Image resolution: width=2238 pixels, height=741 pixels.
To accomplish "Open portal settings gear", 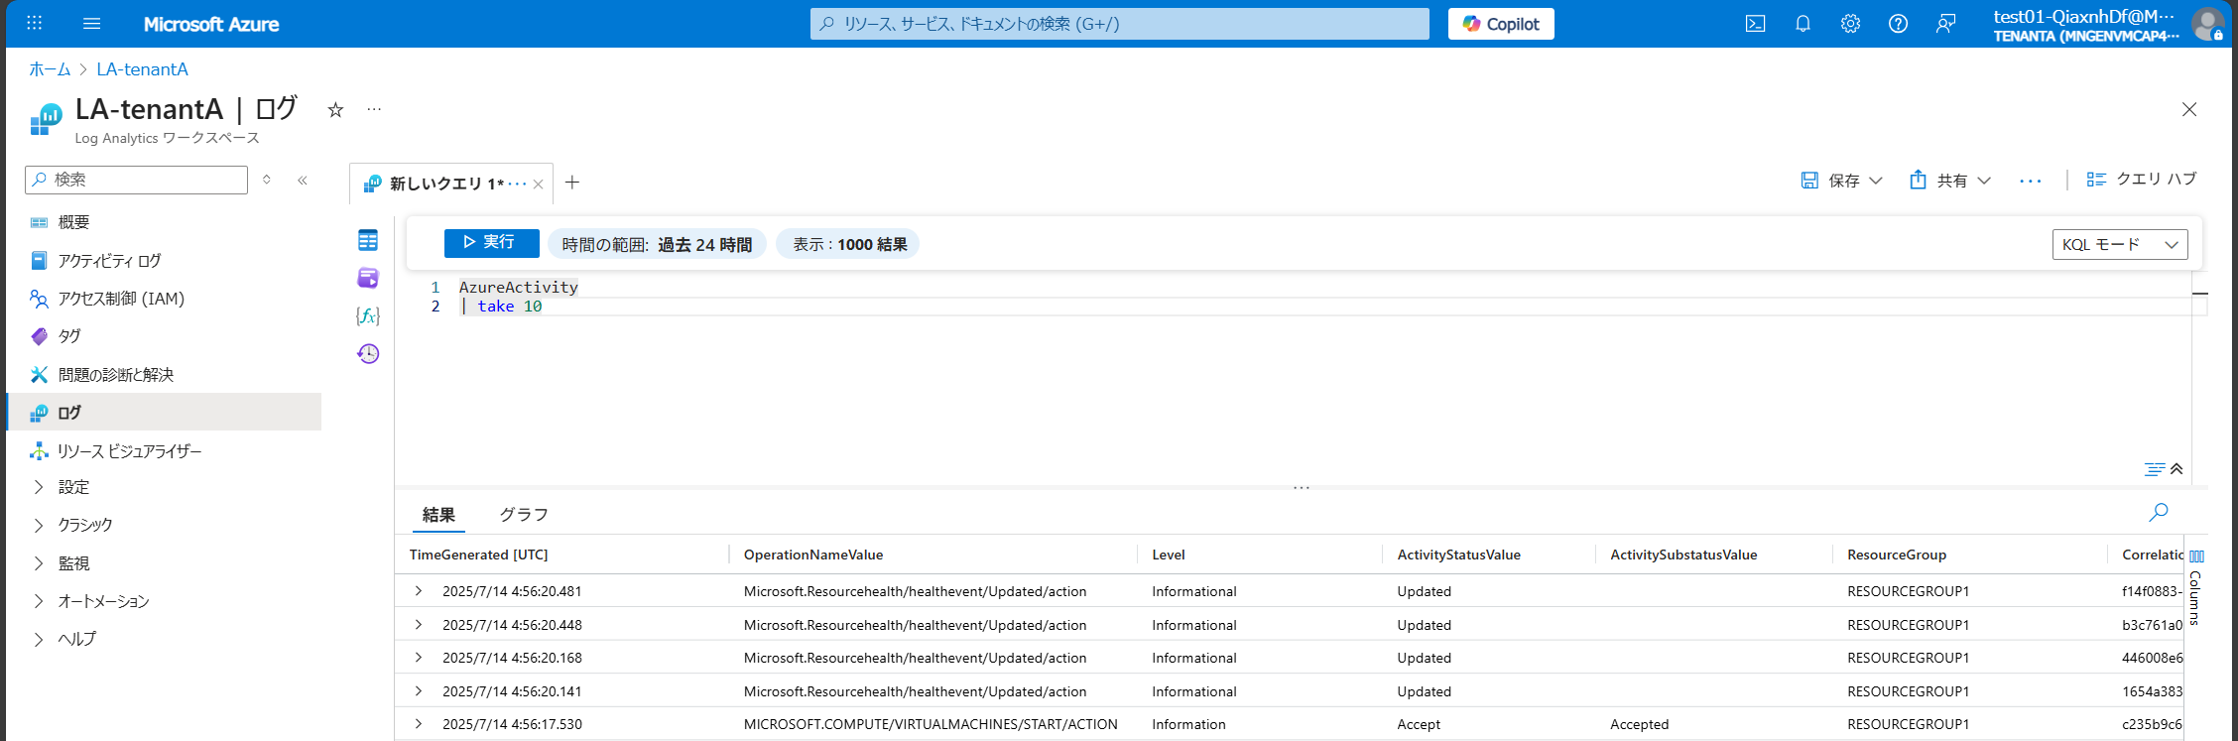I will [1850, 24].
